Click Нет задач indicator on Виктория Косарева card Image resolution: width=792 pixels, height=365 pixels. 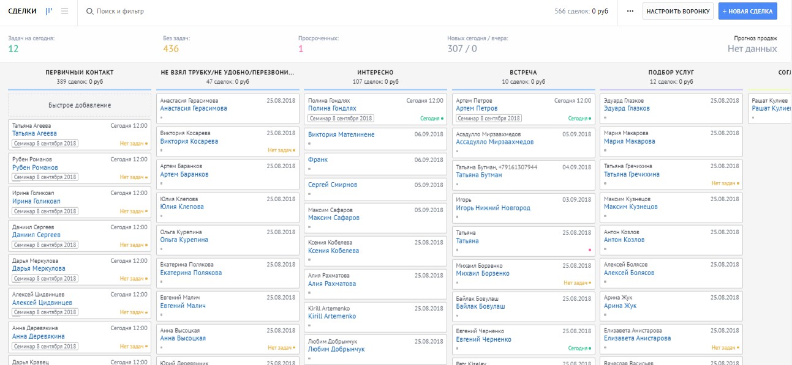(x=281, y=150)
